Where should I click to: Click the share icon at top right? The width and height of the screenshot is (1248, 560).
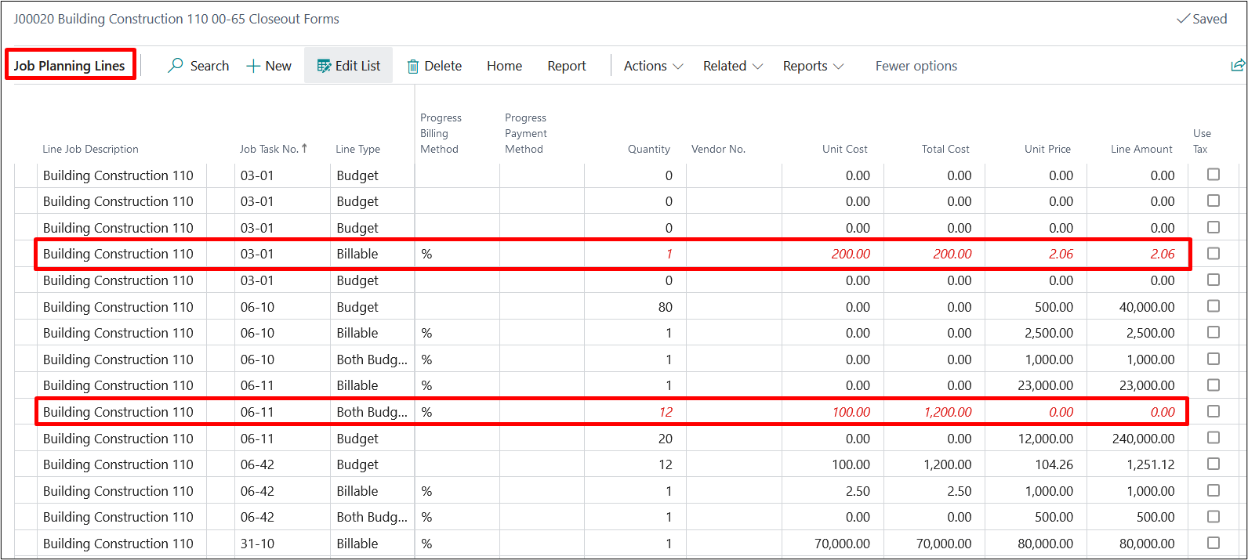point(1238,66)
